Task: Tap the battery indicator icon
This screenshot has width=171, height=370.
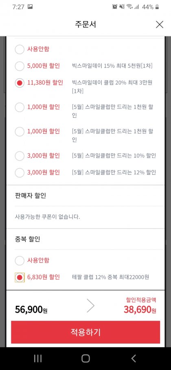Action: click(x=157, y=7)
